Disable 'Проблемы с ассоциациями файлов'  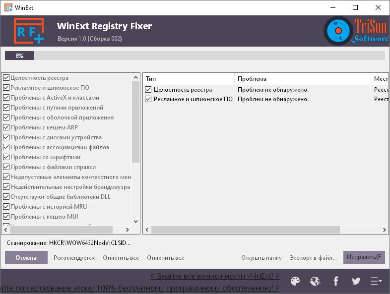6,147
